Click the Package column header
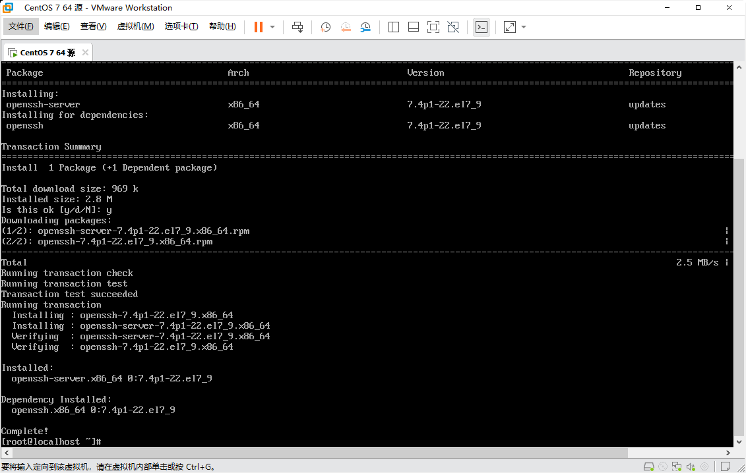This screenshot has width=746, height=473. tap(24, 72)
